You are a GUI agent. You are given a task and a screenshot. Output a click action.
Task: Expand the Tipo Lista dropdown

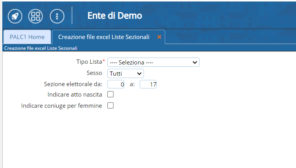tap(153, 62)
